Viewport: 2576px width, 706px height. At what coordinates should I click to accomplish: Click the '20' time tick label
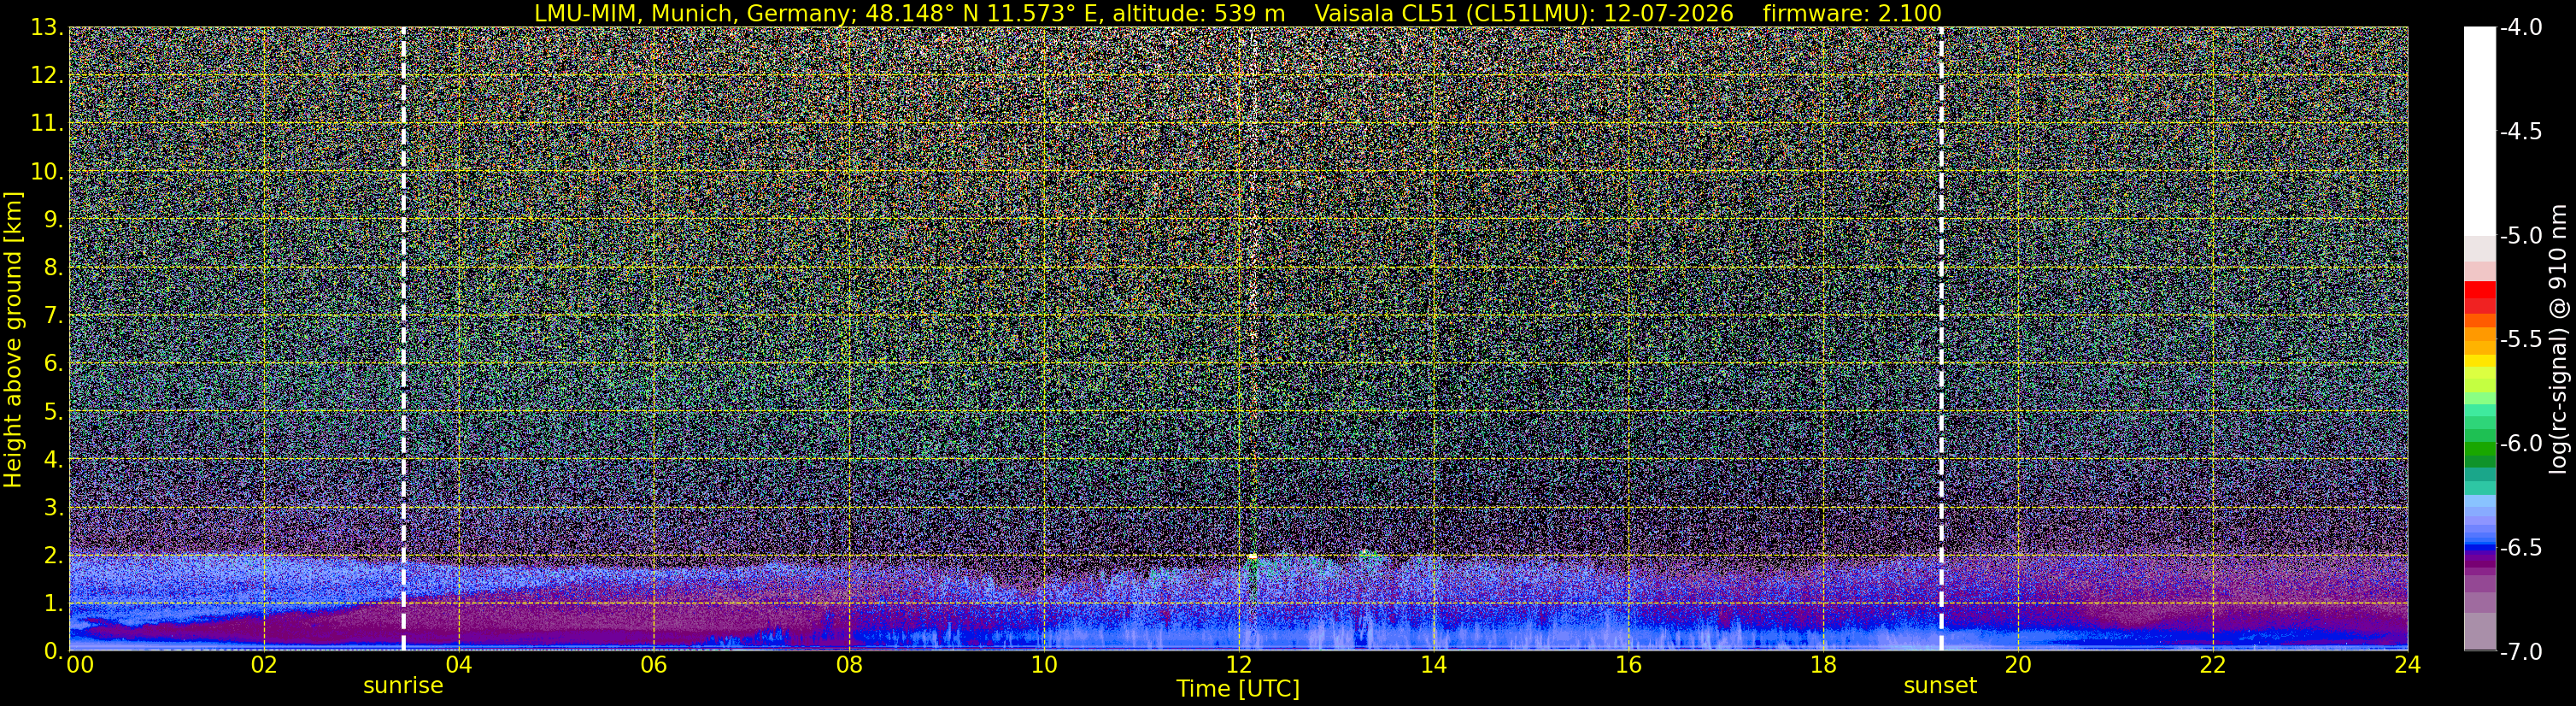click(x=2018, y=665)
